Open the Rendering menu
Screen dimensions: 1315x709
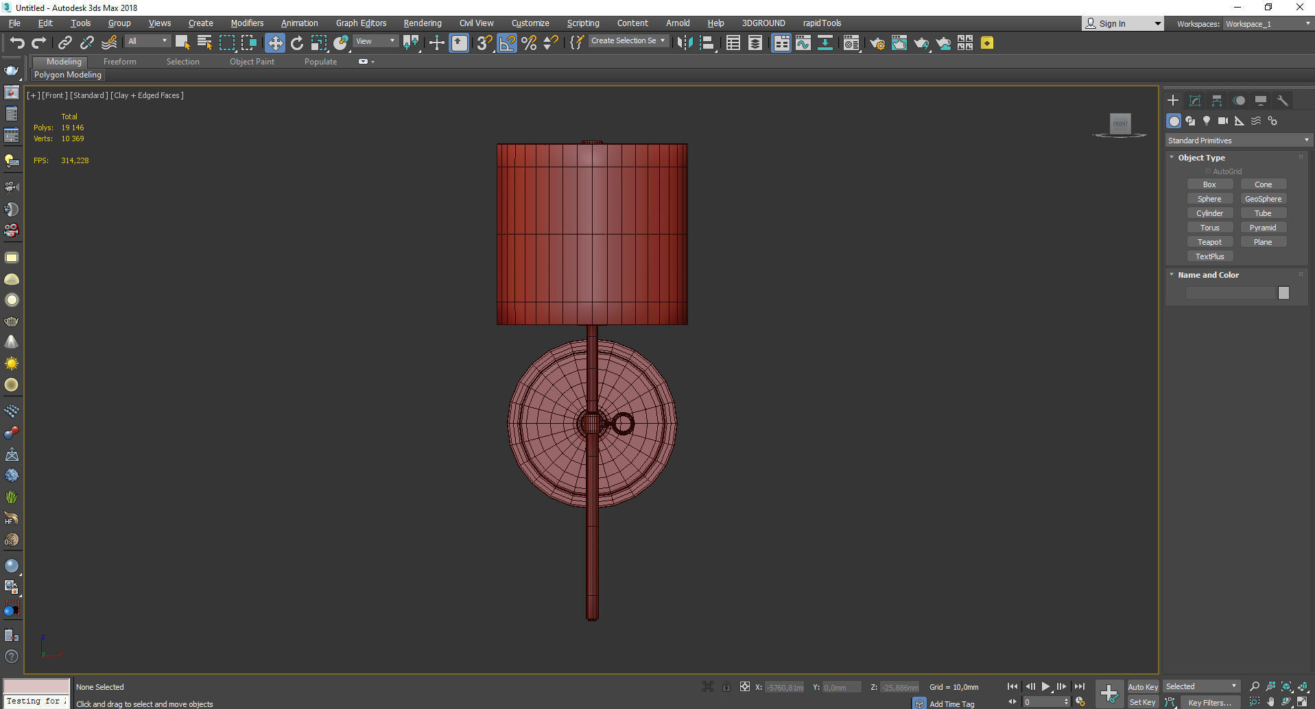click(x=423, y=23)
